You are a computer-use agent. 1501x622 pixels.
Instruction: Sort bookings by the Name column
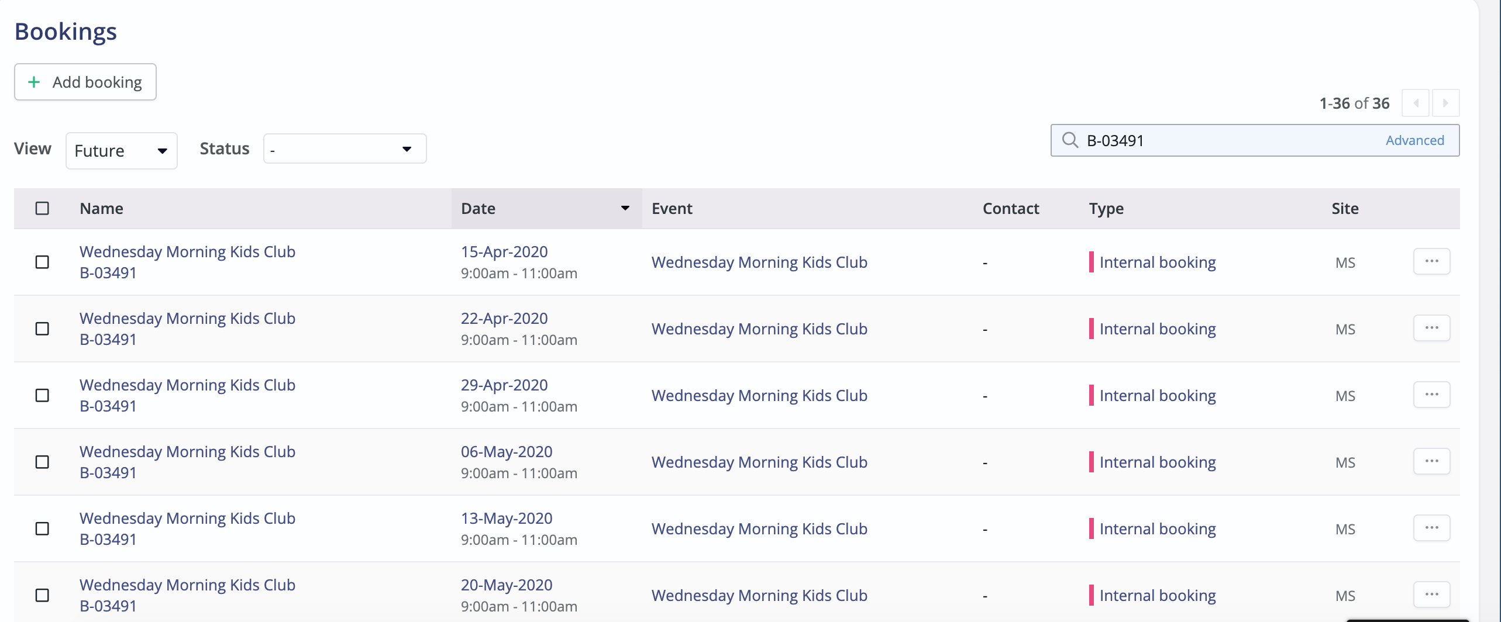pyautogui.click(x=101, y=208)
